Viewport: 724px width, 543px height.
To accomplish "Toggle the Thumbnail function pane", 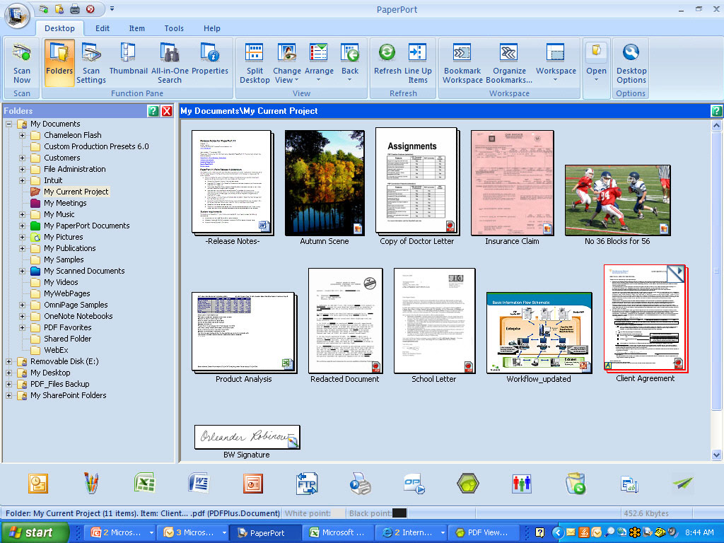I will pyautogui.click(x=128, y=62).
